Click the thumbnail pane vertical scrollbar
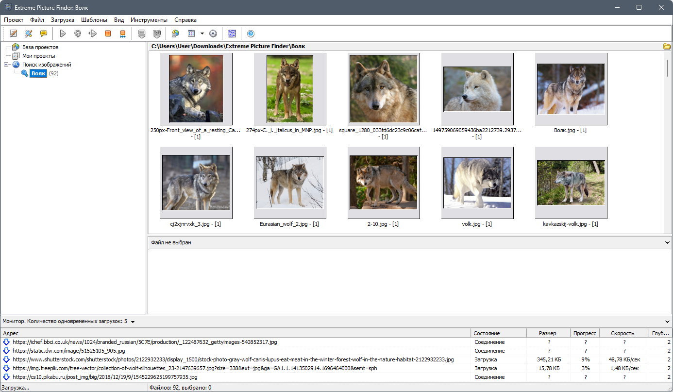The width and height of the screenshot is (673, 392). pos(668,142)
